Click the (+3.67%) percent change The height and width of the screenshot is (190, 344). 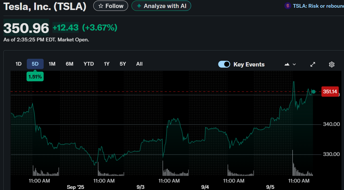click(100, 28)
